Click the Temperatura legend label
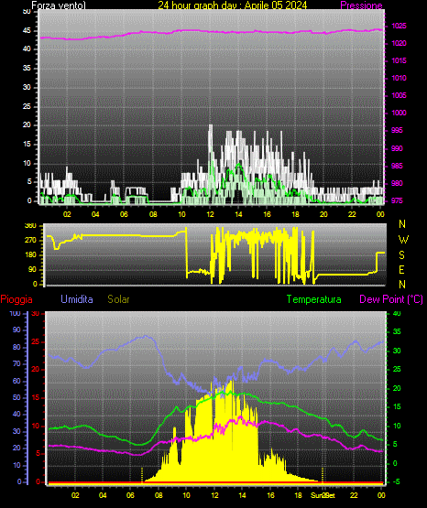 (314, 299)
